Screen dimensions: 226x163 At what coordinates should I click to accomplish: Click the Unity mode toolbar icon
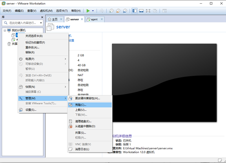[x=155, y=11]
